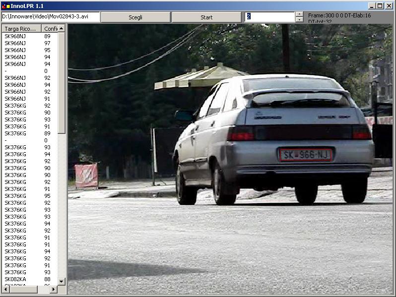Click the numeric field showing 2

click(269, 17)
